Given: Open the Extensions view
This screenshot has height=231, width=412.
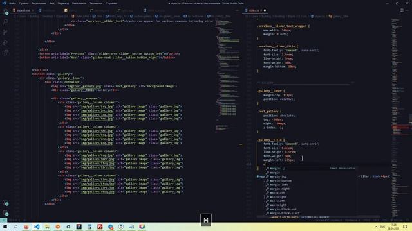Looking at the screenshot, I should pyautogui.click(x=5, y=53).
